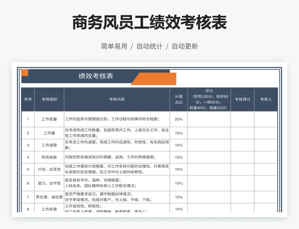This screenshot has height=229, width=299.
Task: Click sequence number 2 cell
Action: 28,133
